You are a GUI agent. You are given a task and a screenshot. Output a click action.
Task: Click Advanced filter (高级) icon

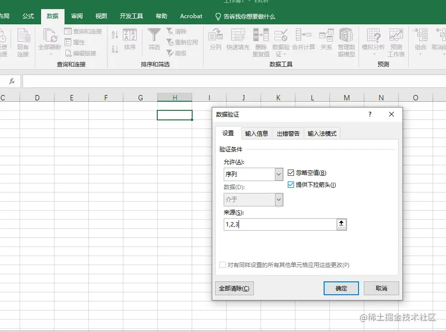pyautogui.click(x=176, y=53)
